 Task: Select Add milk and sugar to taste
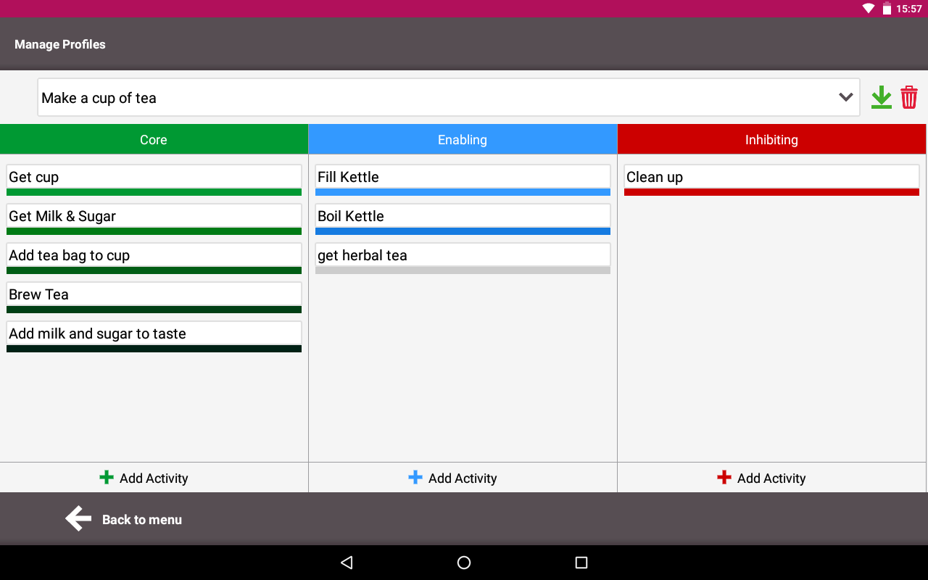tap(154, 336)
